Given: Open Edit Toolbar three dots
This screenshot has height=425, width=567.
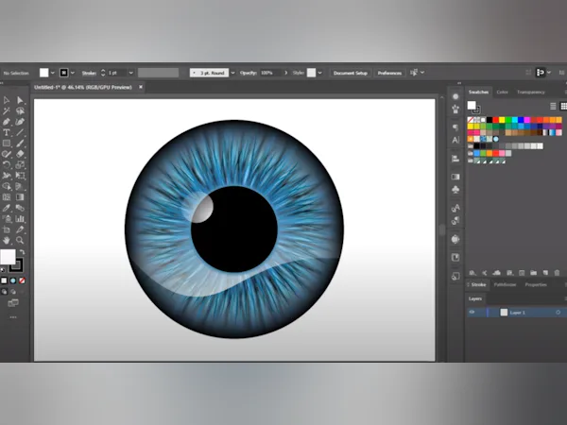Looking at the screenshot, I should tap(13, 317).
